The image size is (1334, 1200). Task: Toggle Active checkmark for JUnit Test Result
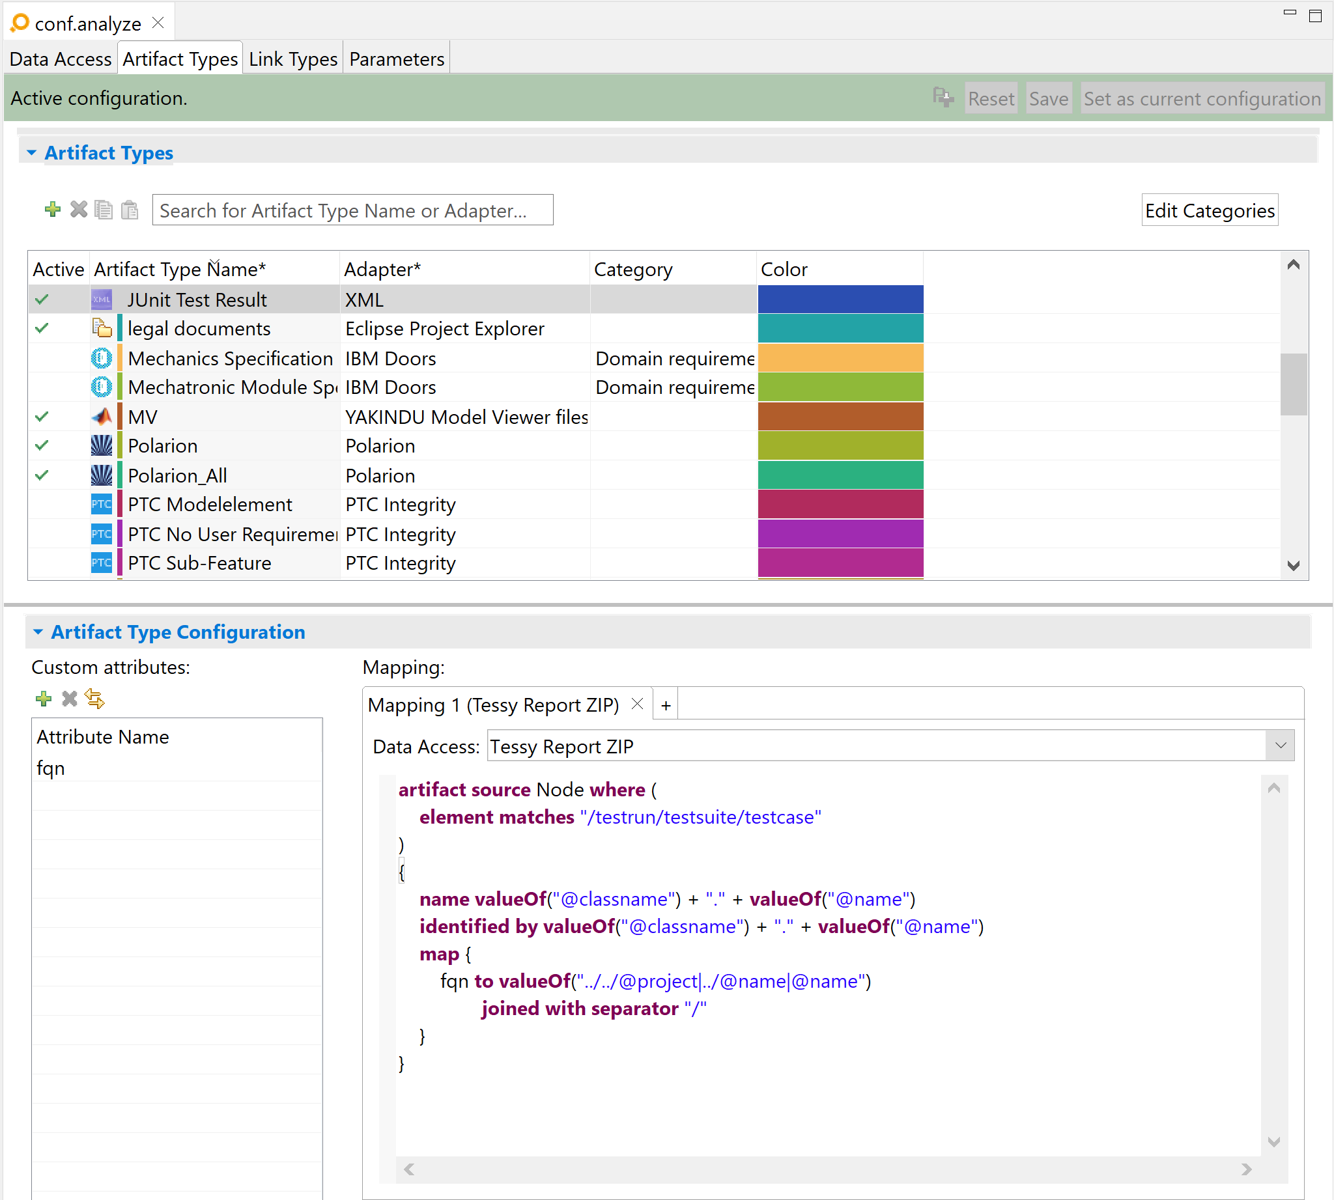pos(42,300)
